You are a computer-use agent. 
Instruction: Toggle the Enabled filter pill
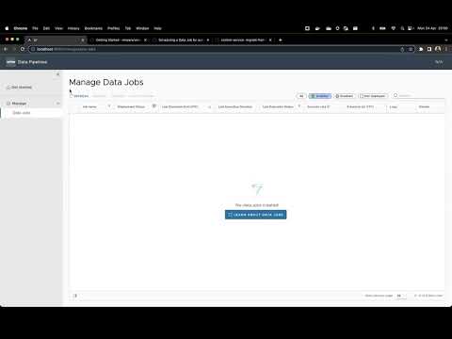point(320,96)
